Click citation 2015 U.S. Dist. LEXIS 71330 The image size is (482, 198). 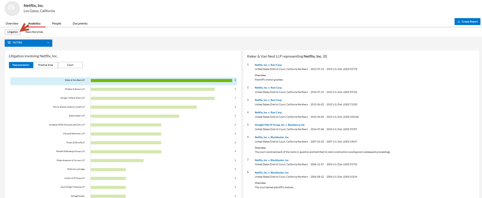tap(342, 105)
